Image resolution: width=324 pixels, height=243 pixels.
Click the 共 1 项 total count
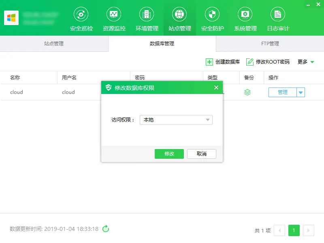tap(262, 230)
